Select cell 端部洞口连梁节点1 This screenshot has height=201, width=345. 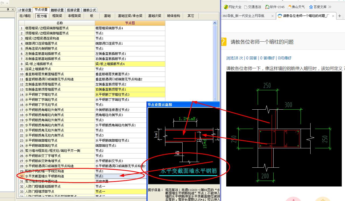point(130,44)
